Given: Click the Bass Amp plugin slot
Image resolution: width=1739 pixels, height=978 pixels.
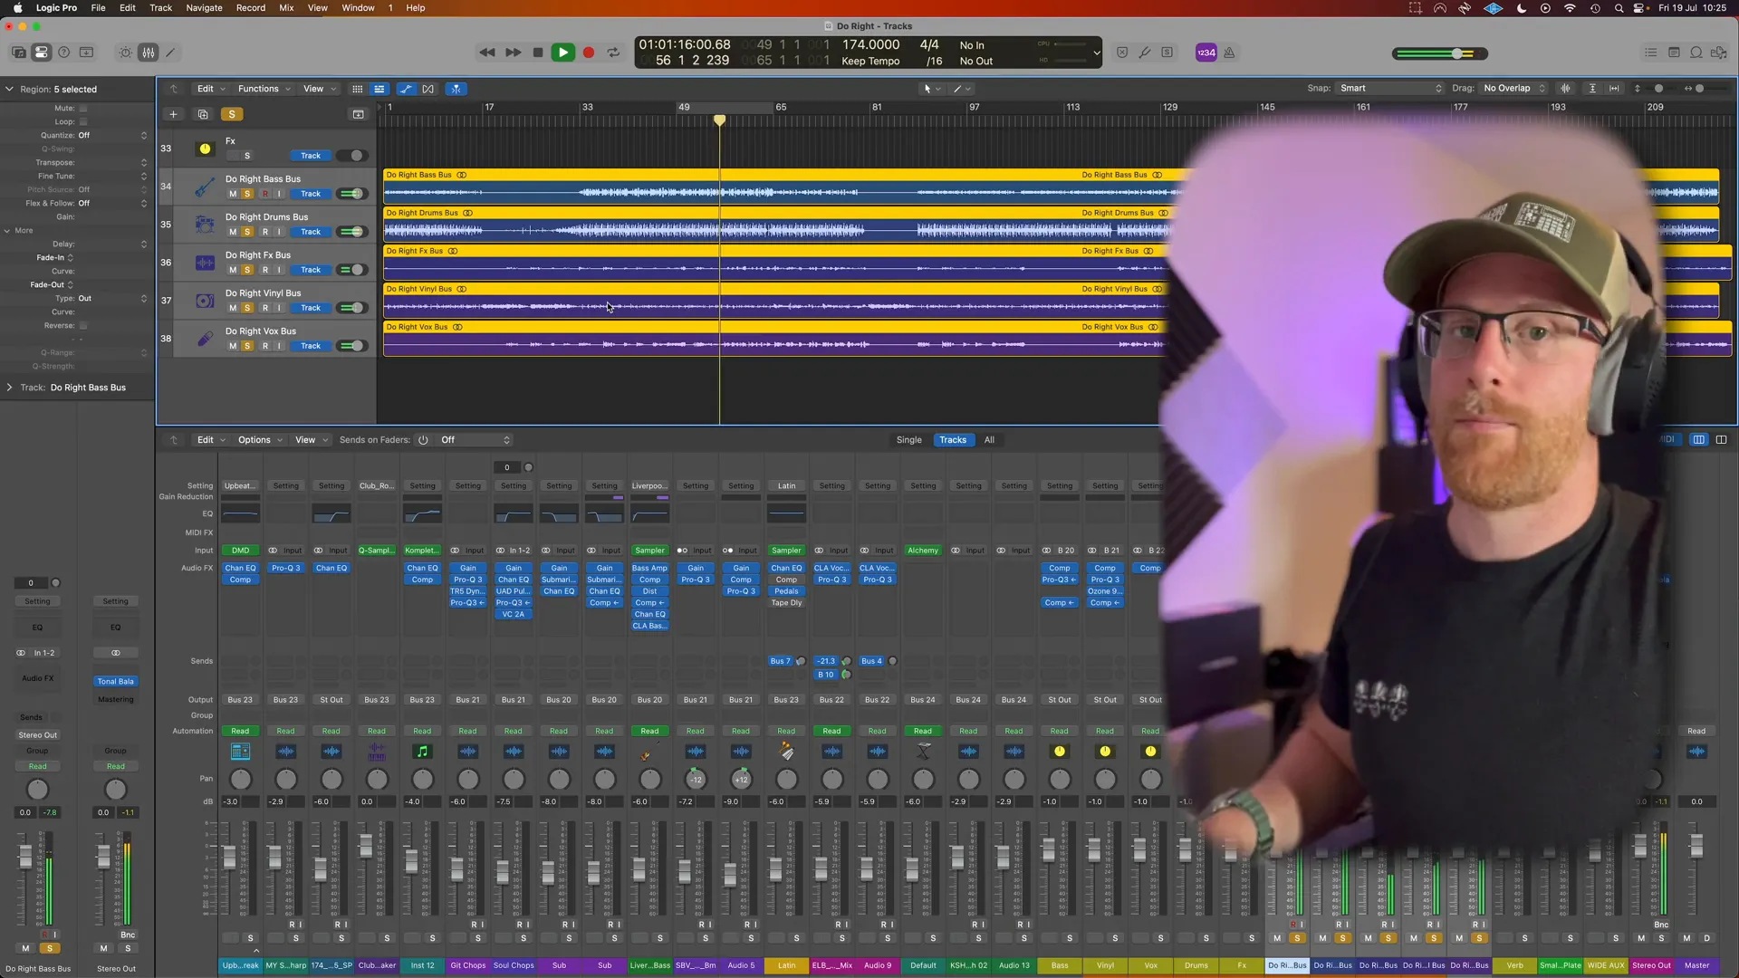Looking at the screenshot, I should 649,569.
